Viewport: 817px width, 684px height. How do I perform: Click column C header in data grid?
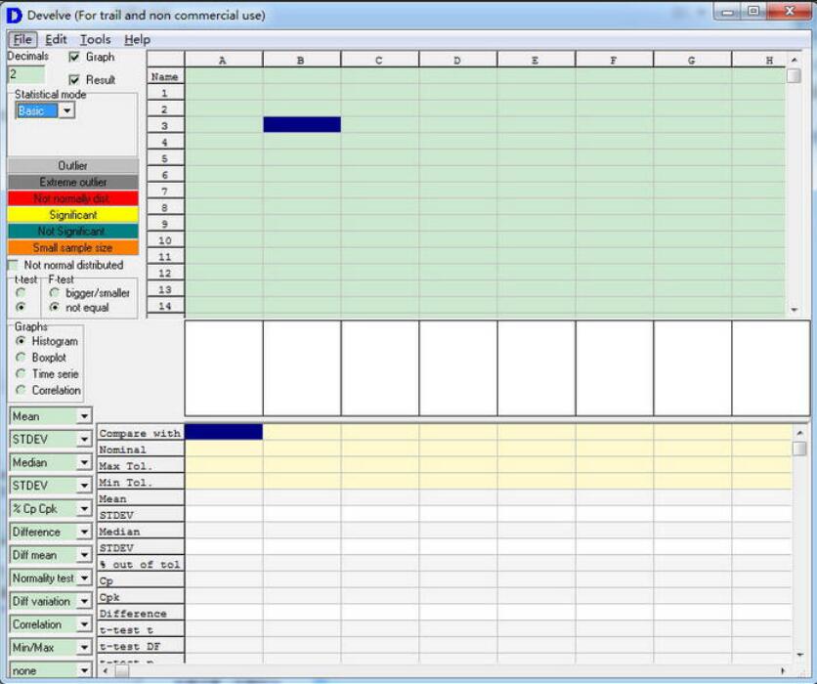pyautogui.click(x=379, y=60)
